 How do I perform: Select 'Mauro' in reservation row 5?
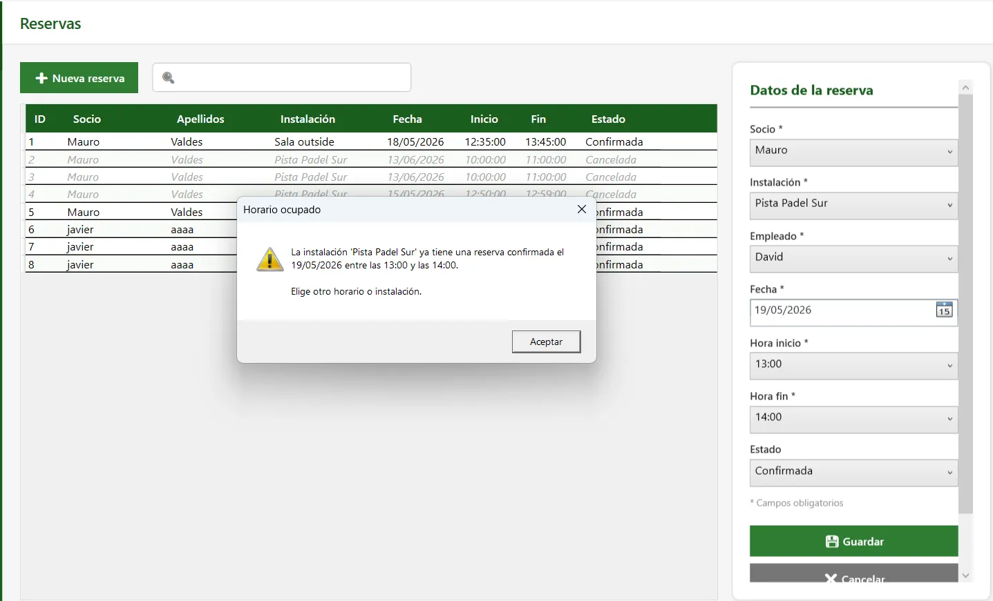84,212
